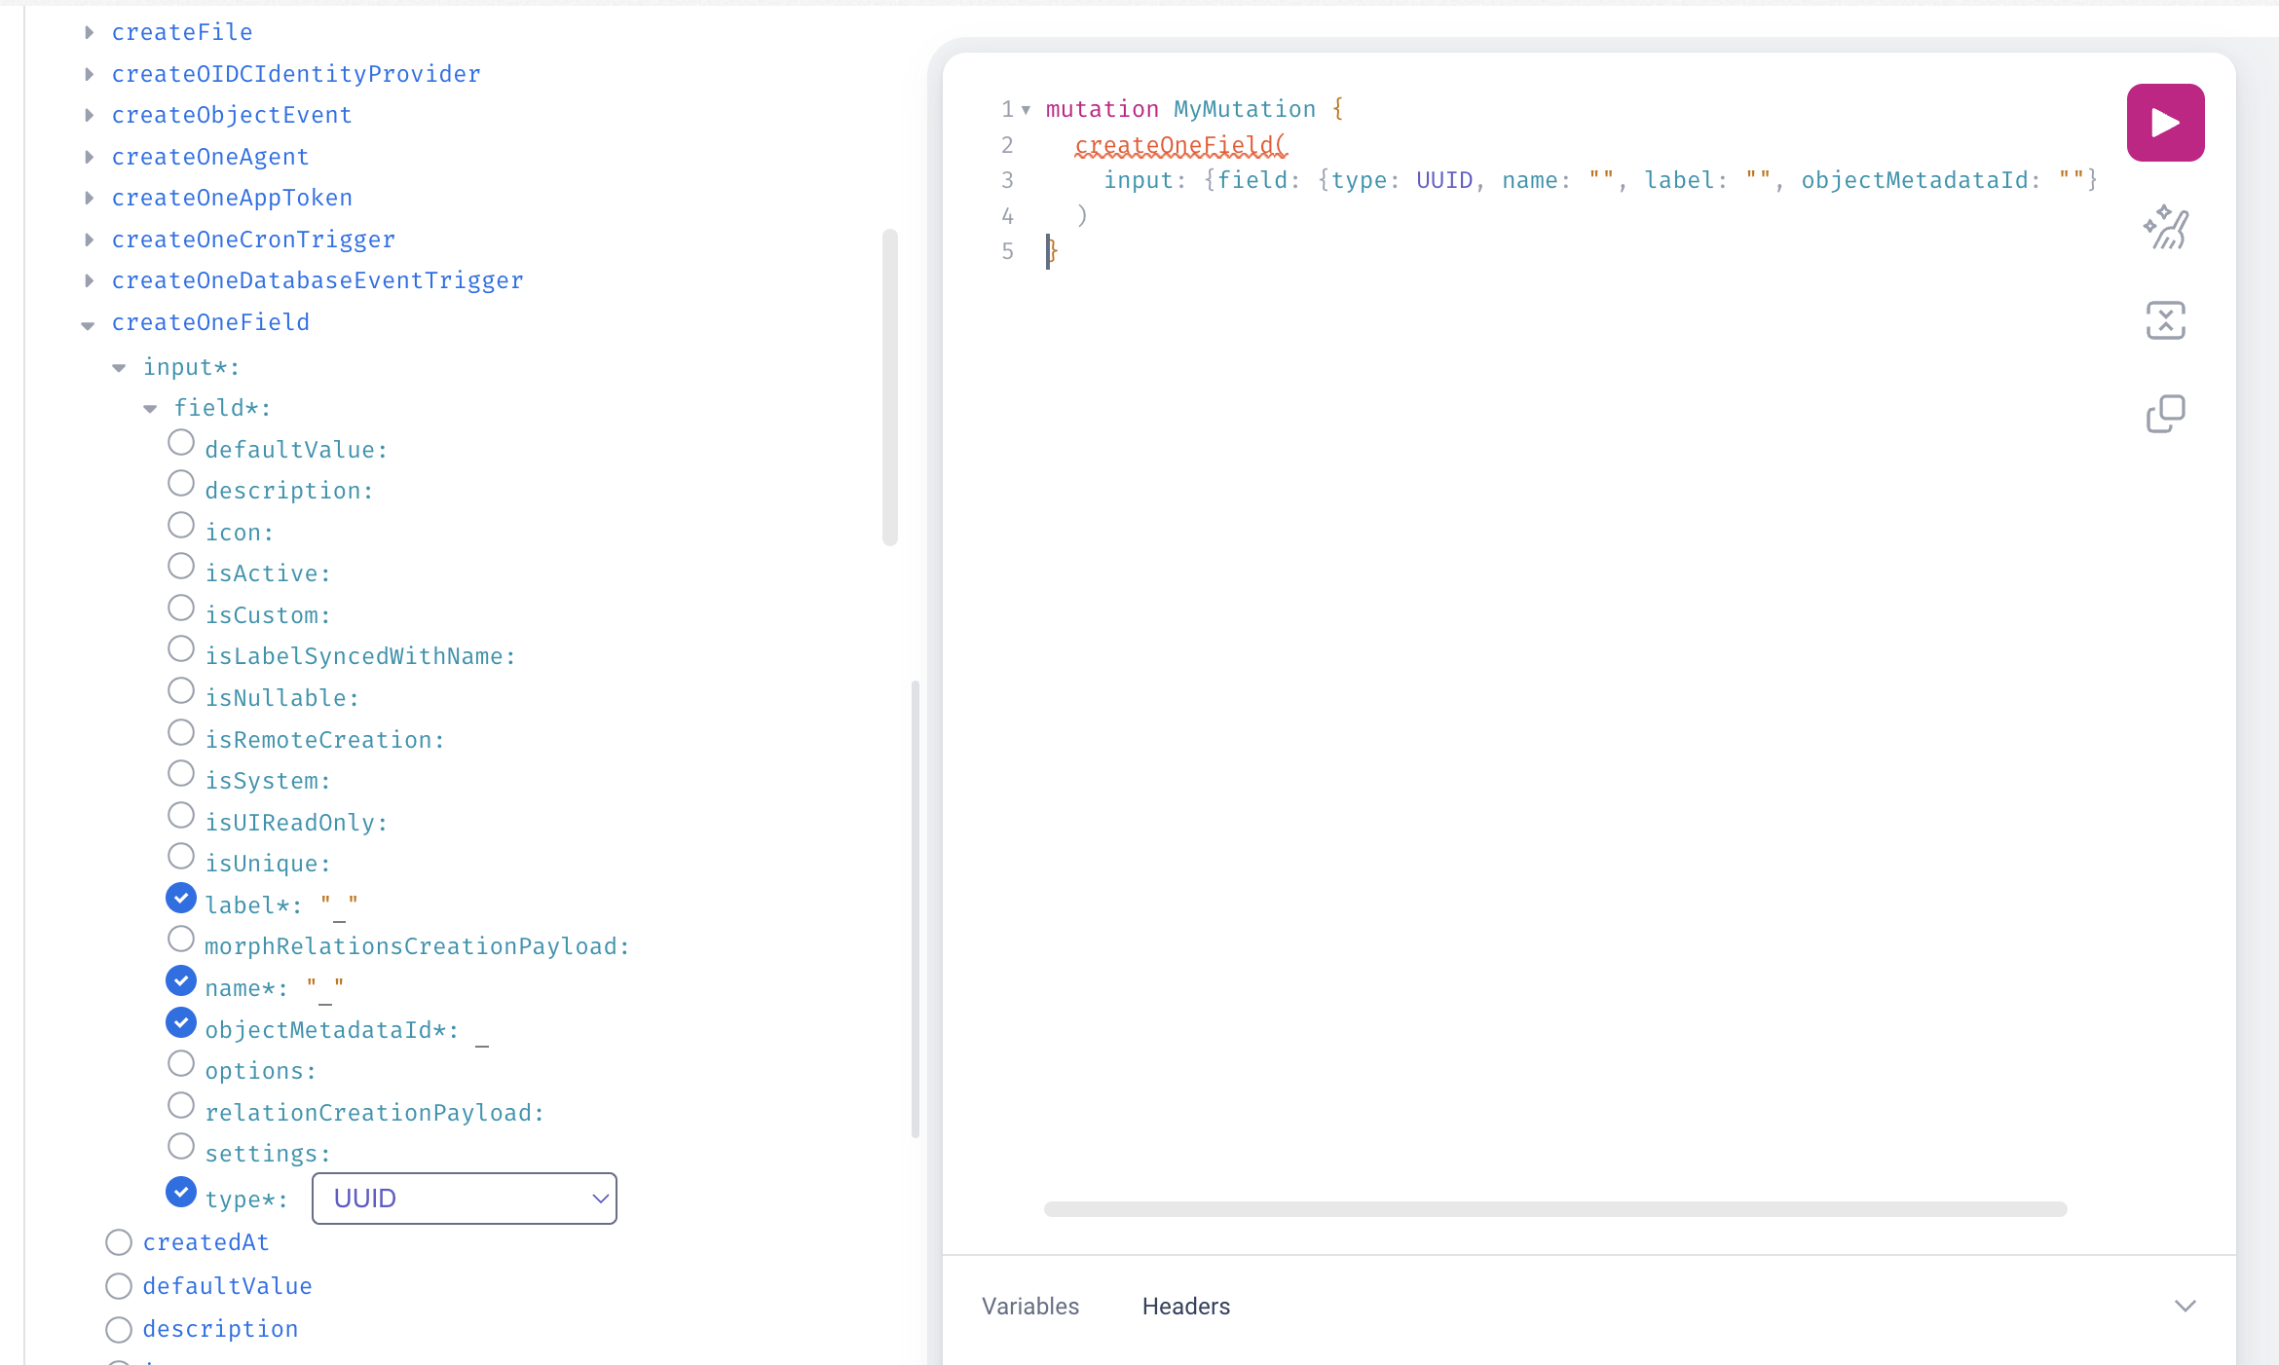
Task: Open the type UUID dropdown
Action: [464, 1199]
